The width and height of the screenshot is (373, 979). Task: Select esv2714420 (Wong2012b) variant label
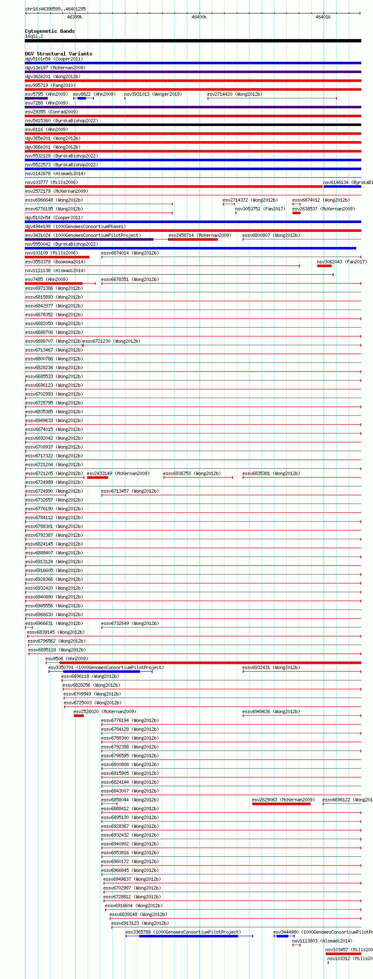pyautogui.click(x=235, y=94)
